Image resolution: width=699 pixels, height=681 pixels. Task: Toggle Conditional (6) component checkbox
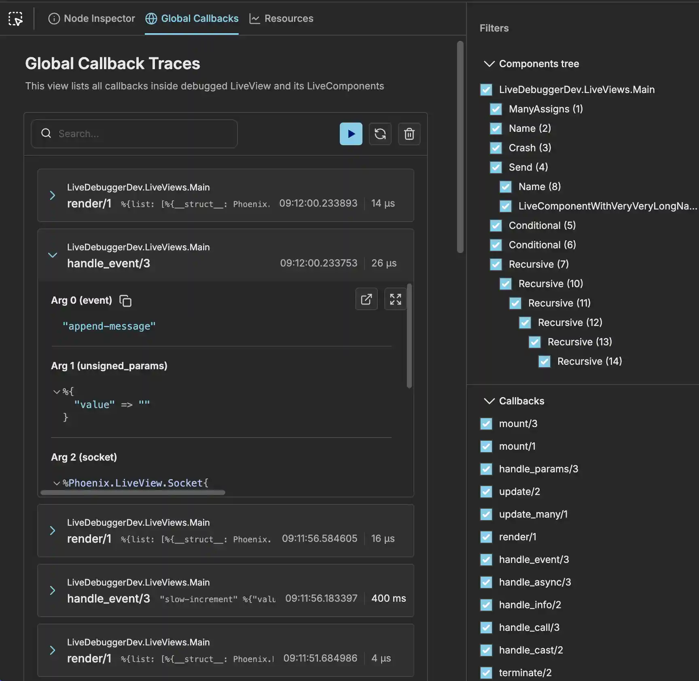(496, 245)
